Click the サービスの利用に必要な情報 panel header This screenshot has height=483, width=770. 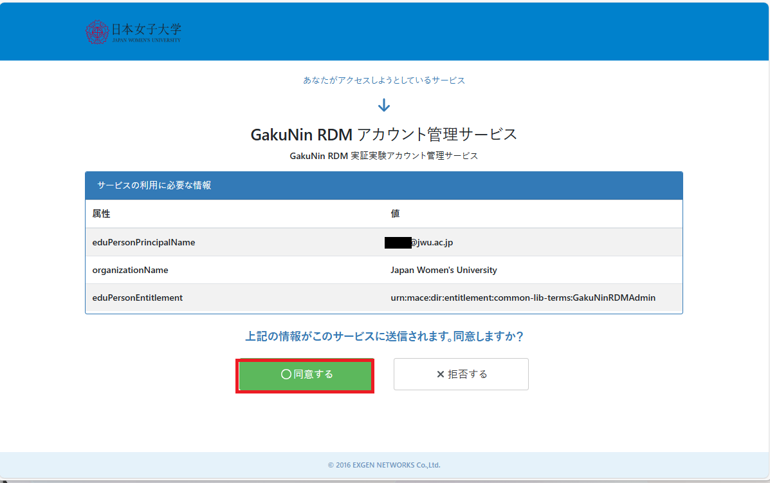click(x=154, y=185)
